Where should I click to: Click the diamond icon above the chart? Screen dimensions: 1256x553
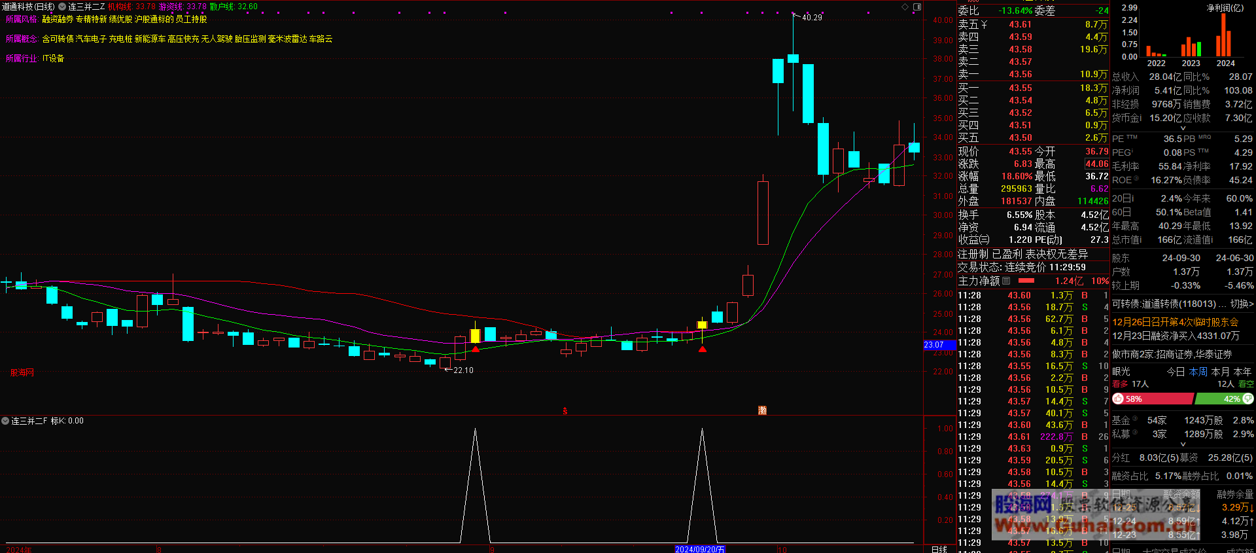pos(905,7)
